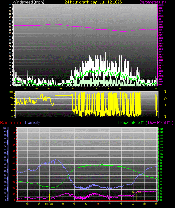Click the '85' temperature axis value

point(161,166)
